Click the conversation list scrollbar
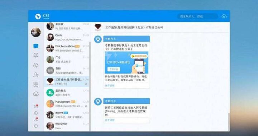The image size is (258, 136). [90, 86]
